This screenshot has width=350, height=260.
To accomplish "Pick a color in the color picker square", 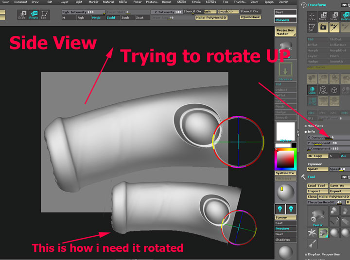I will (x=285, y=160).
